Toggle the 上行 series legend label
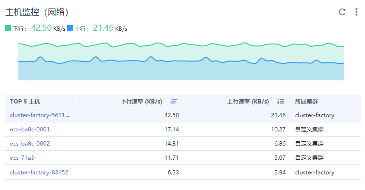 coord(81,28)
